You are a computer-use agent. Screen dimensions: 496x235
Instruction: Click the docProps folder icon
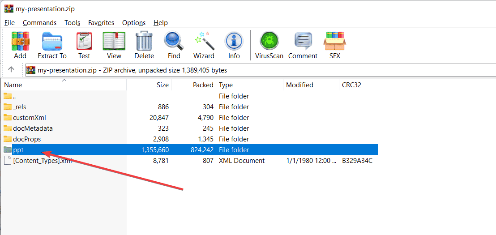click(x=8, y=139)
